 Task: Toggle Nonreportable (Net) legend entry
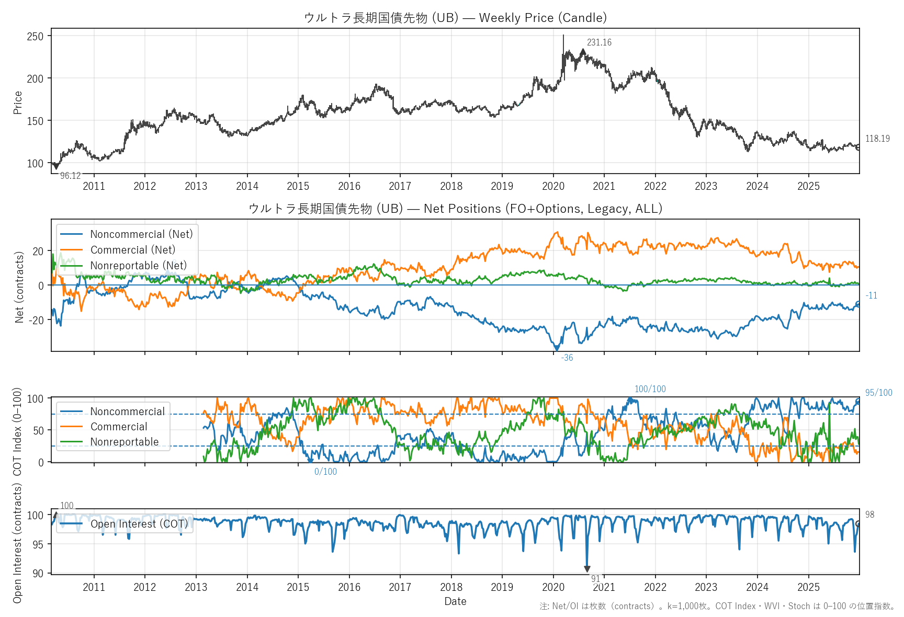pyautogui.click(x=138, y=266)
